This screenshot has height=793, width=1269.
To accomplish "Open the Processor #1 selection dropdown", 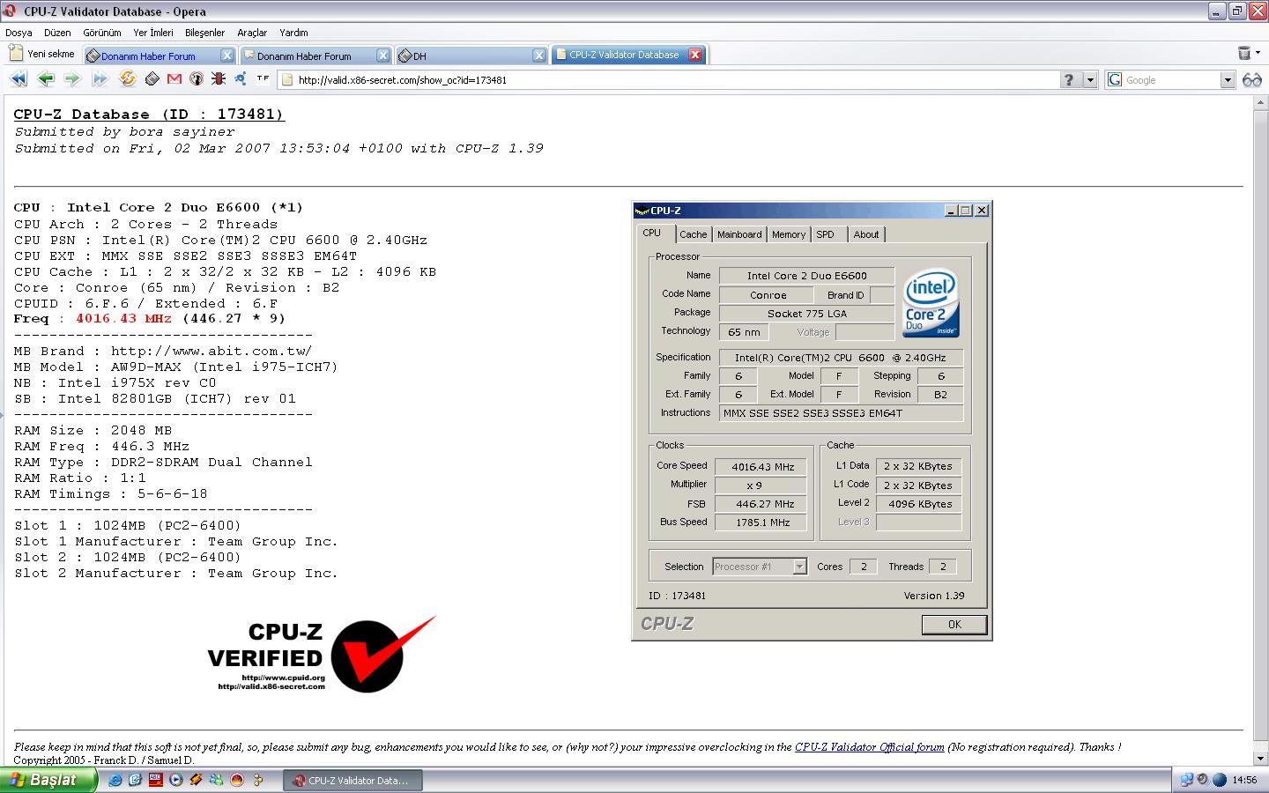I will pyautogui.click(x=799, y=567).
